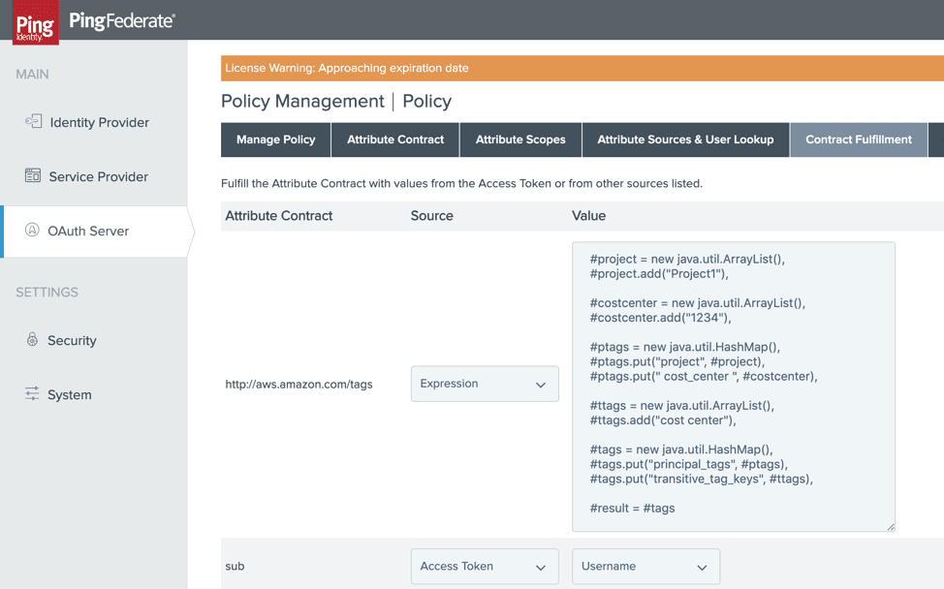Image resolution: width=944 pixels, height=589 pixels.
Task: Click the License Warning banner
Action: [582, 68]
